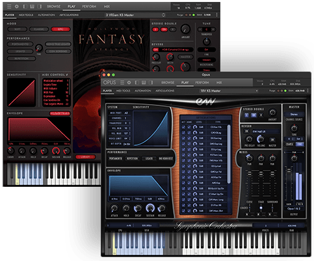Toggle the keyboard icon in the Fantasy Strings window

click(x=32, y=7)
